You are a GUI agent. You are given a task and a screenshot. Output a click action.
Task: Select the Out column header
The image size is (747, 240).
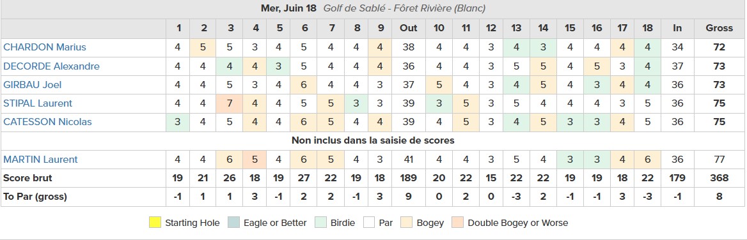(408, 28)
